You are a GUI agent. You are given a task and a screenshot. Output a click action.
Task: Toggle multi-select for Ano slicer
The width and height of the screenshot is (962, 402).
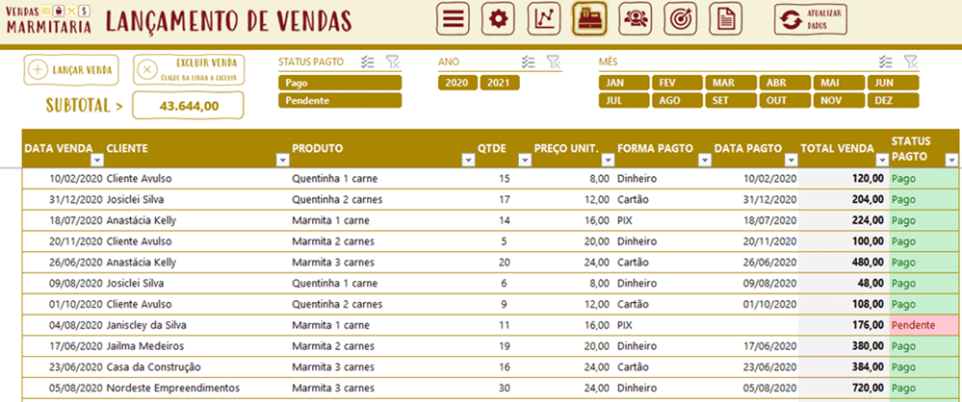(x=529, y=62)
